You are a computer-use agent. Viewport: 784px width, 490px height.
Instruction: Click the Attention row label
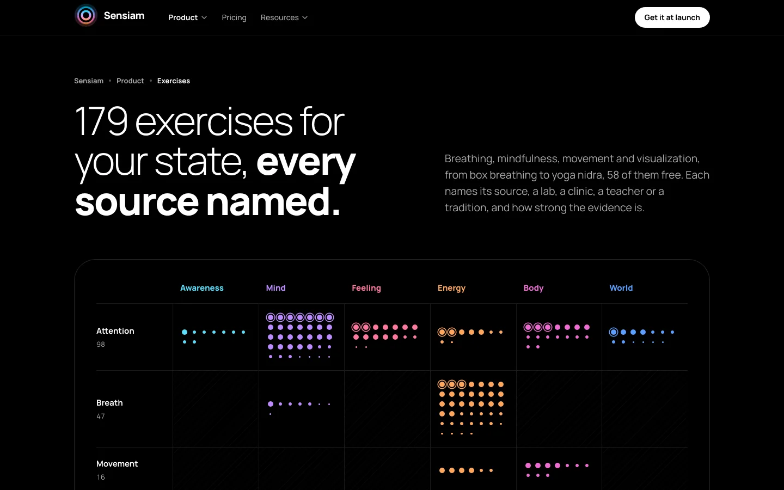pos(115,331)
